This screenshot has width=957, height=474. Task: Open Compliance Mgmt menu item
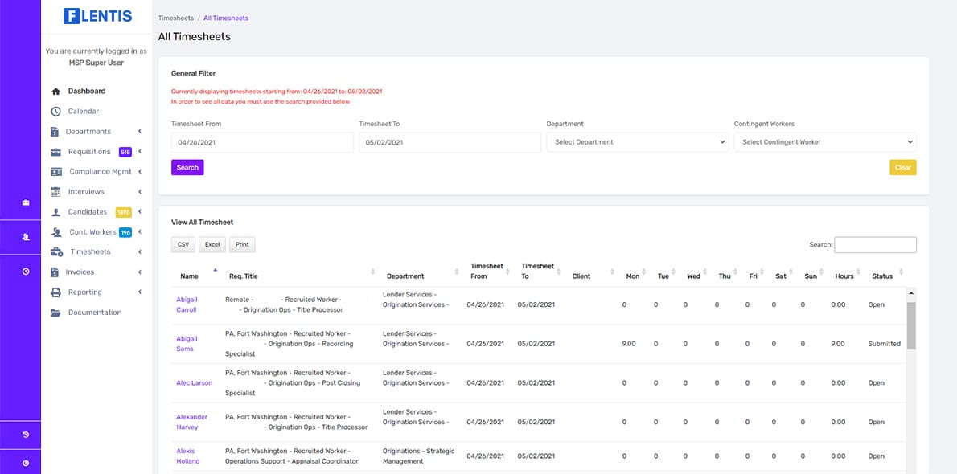point(100,171)
